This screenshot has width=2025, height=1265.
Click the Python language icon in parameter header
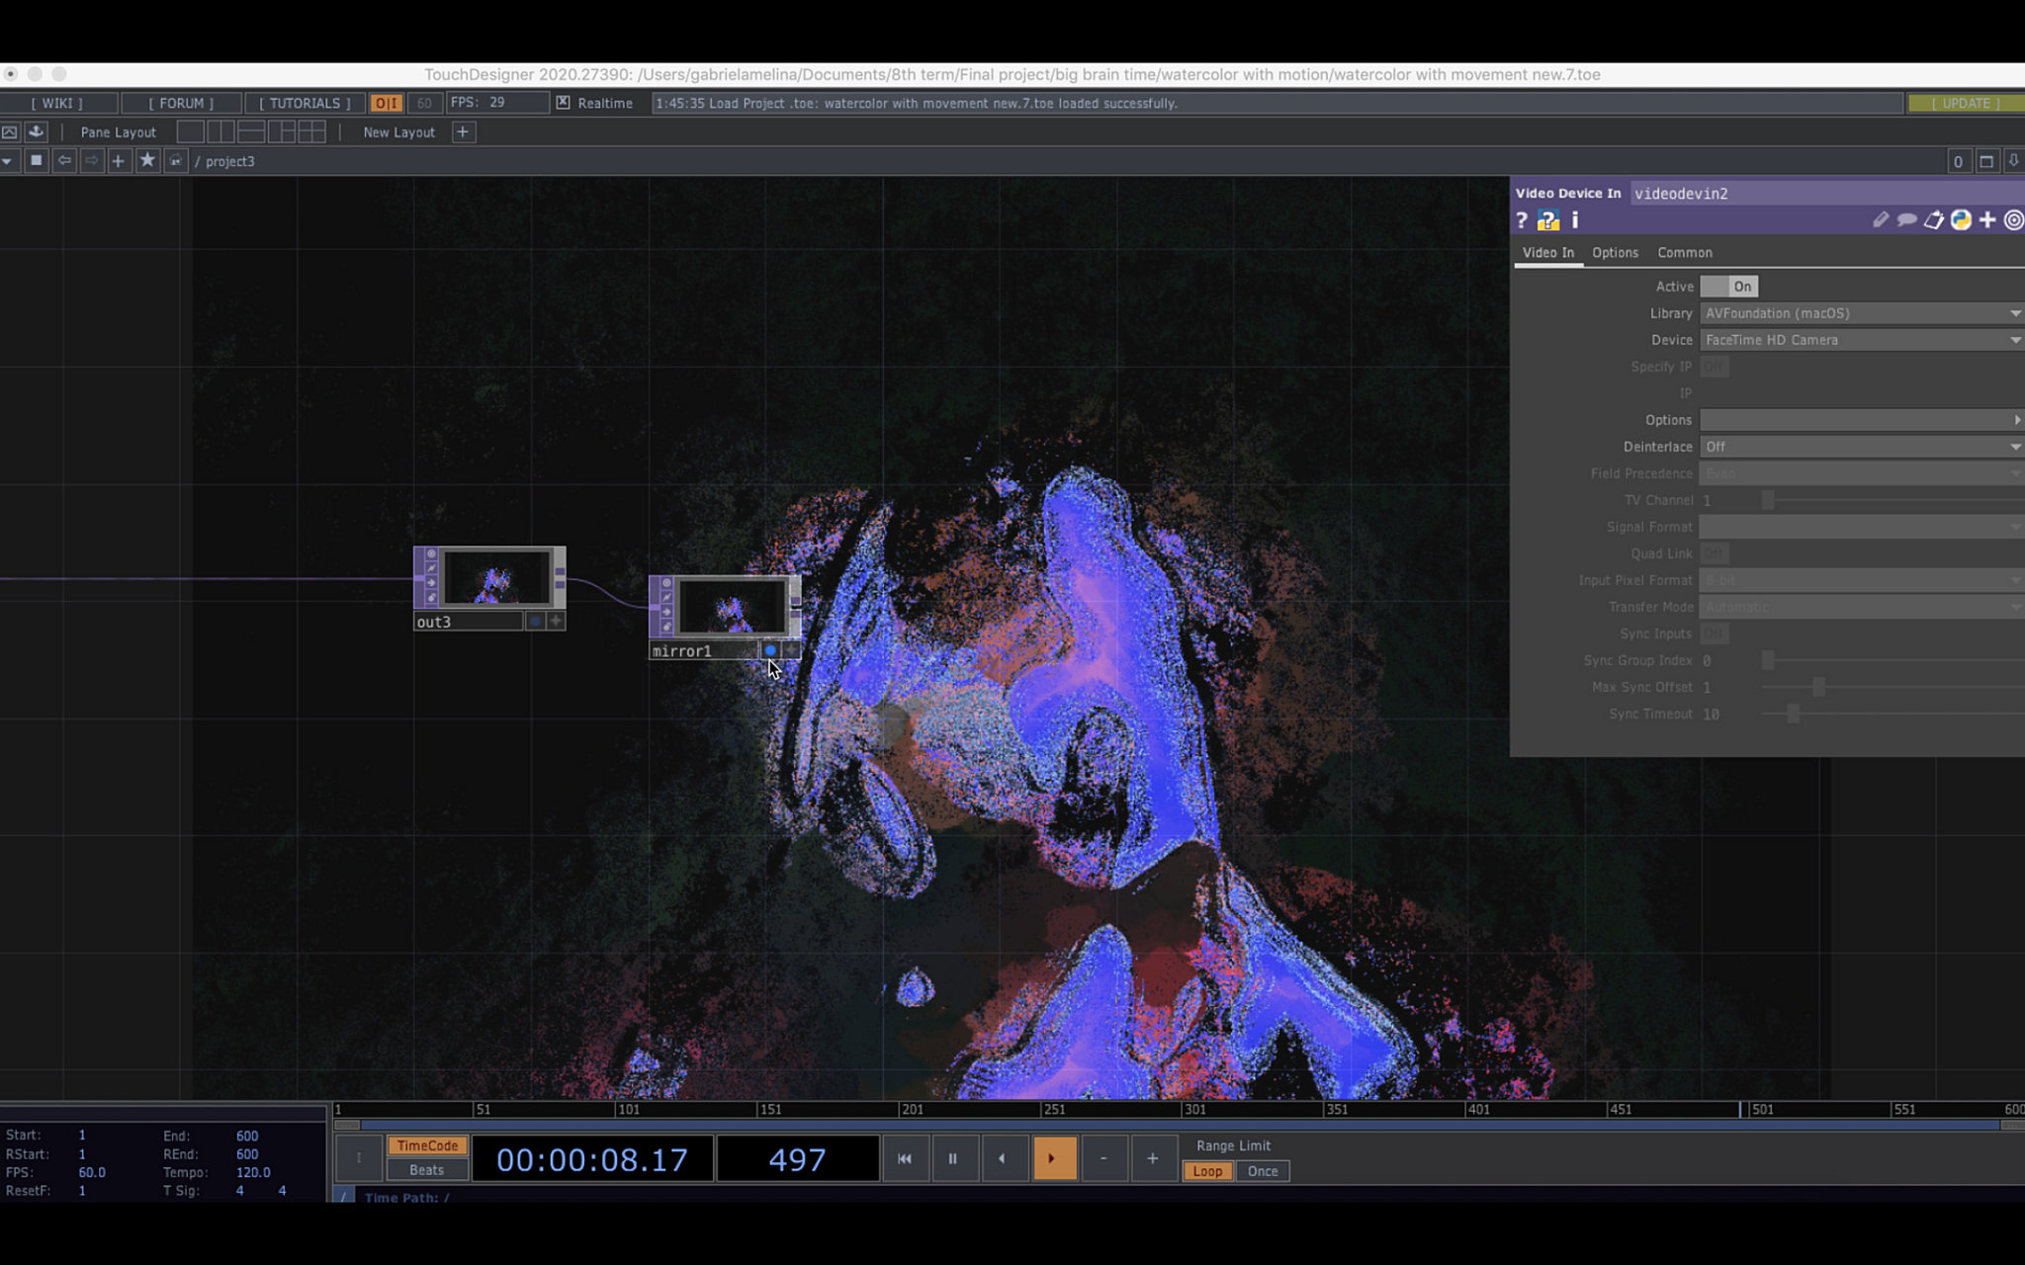pos(1961,220)
